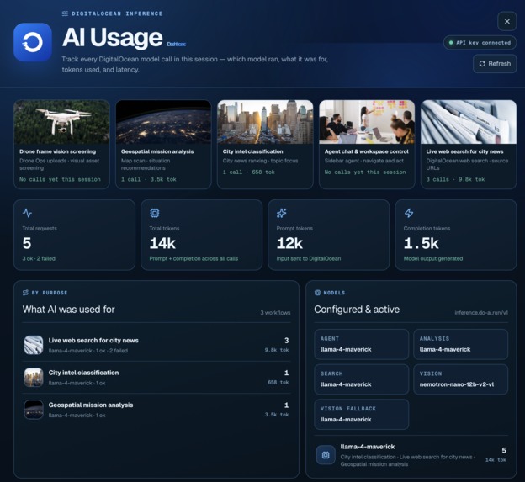525x482 pixels.
Task: Click the Total requests activity pulse icon
Action: click(x=27, y=213)
